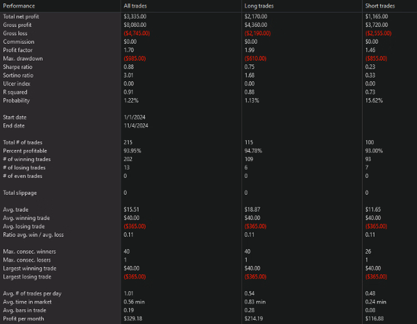Click the End date value 11/4/2024
Viewport: 417px width, 324px height.
[134, 125]
